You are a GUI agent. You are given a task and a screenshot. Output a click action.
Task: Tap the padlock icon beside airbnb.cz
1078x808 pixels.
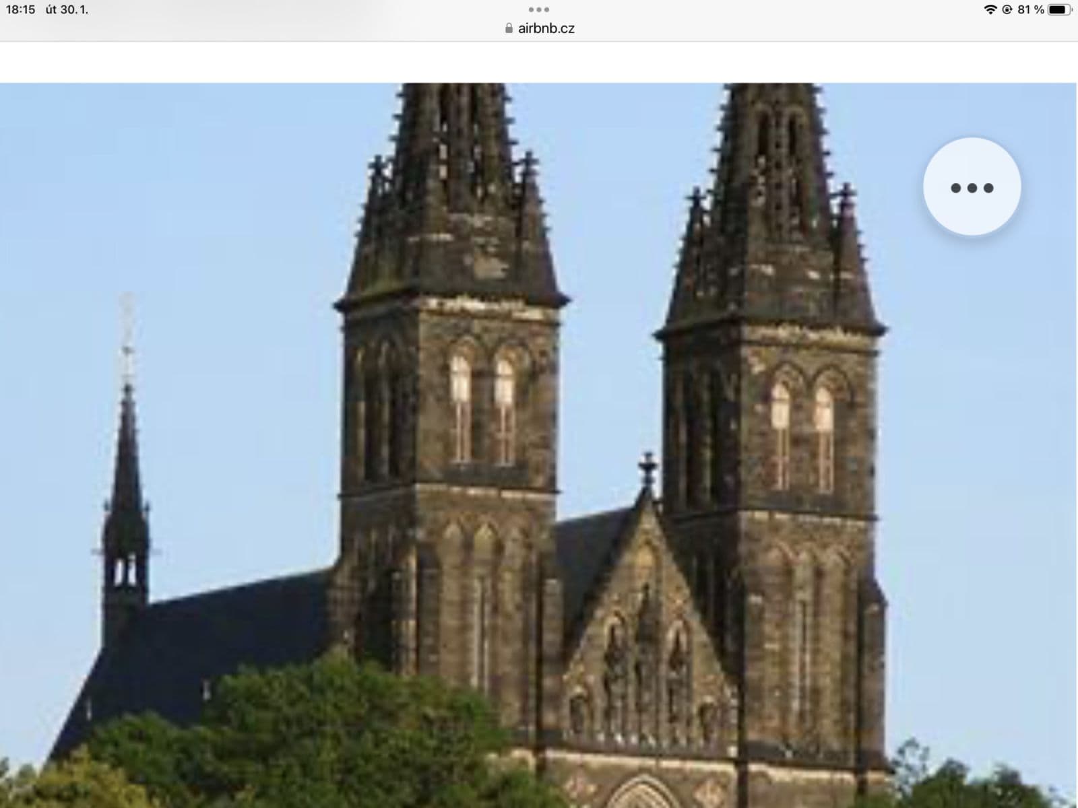(509, 28)
